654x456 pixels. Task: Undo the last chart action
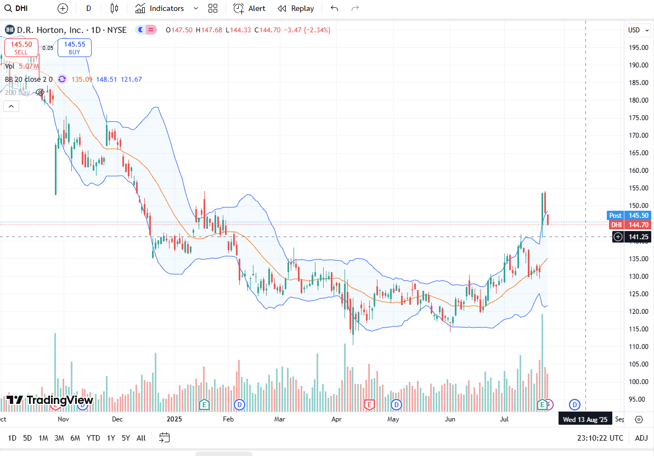point(334,8)
